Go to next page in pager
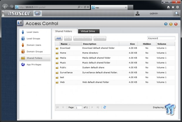The height and width of the screenshot is (122, 182). tap(92, 107)
